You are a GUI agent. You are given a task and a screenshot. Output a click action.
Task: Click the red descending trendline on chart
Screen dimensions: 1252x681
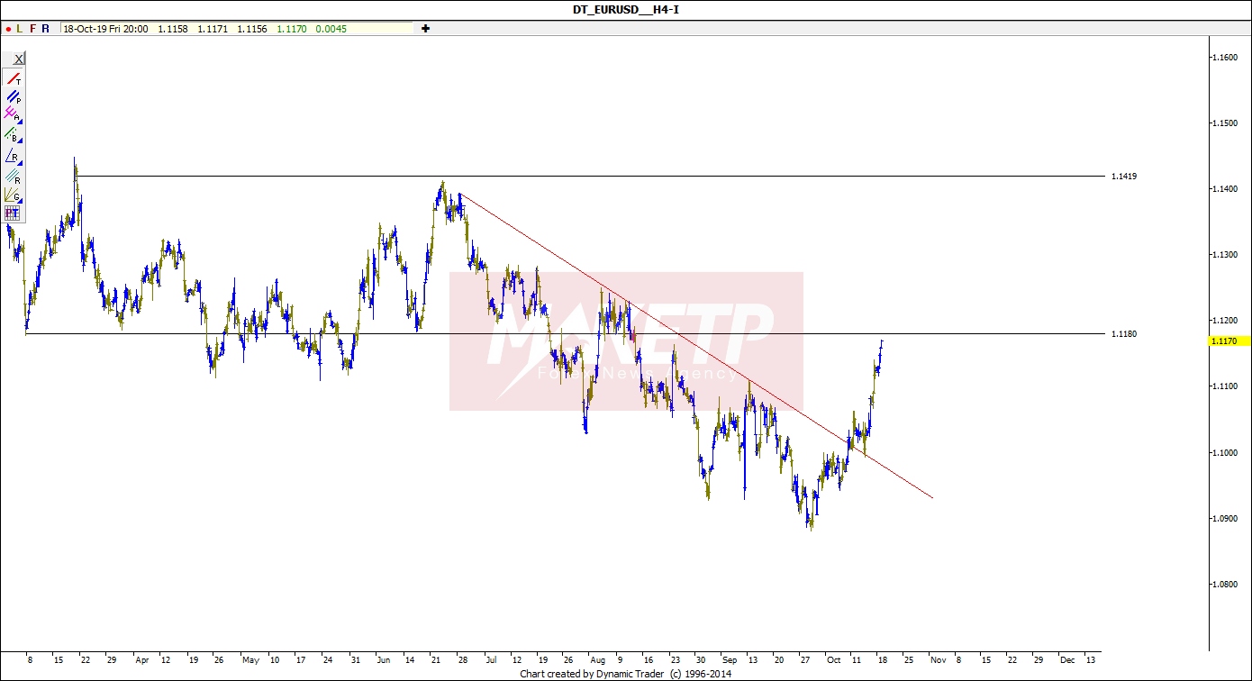pyautogui.click(x=685, y=340)
